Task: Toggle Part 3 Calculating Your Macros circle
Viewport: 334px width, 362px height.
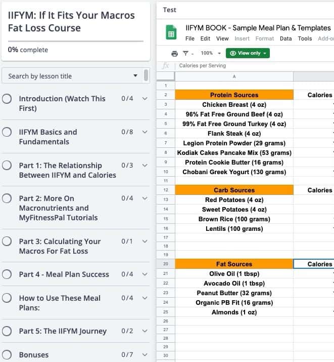Action: [x=7, y=242]
